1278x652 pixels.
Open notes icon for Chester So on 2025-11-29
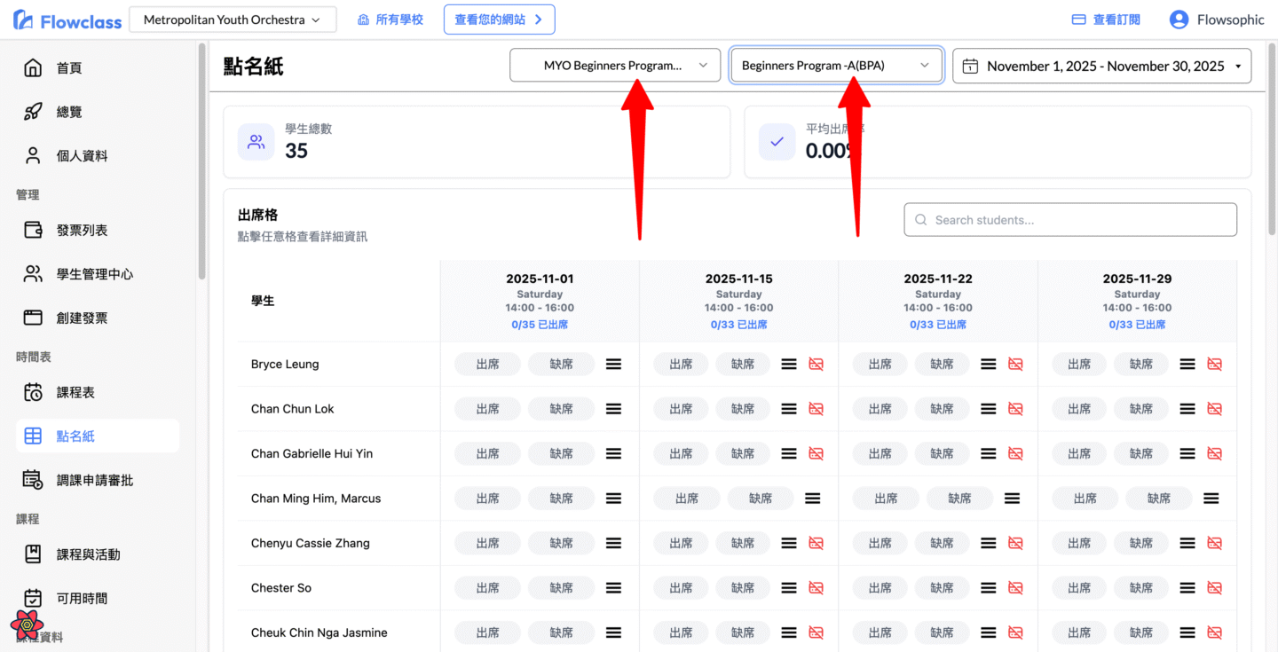(x=1187, y=588)
